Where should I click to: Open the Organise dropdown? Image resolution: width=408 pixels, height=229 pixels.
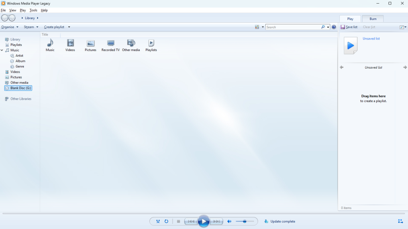pos(10,27)
